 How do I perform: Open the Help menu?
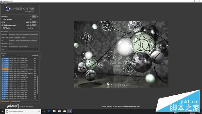click(5, 3)
